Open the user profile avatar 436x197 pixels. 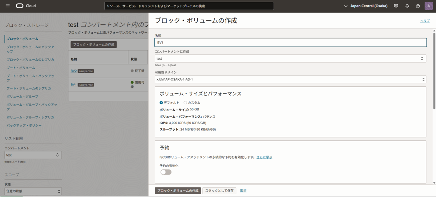429,6
